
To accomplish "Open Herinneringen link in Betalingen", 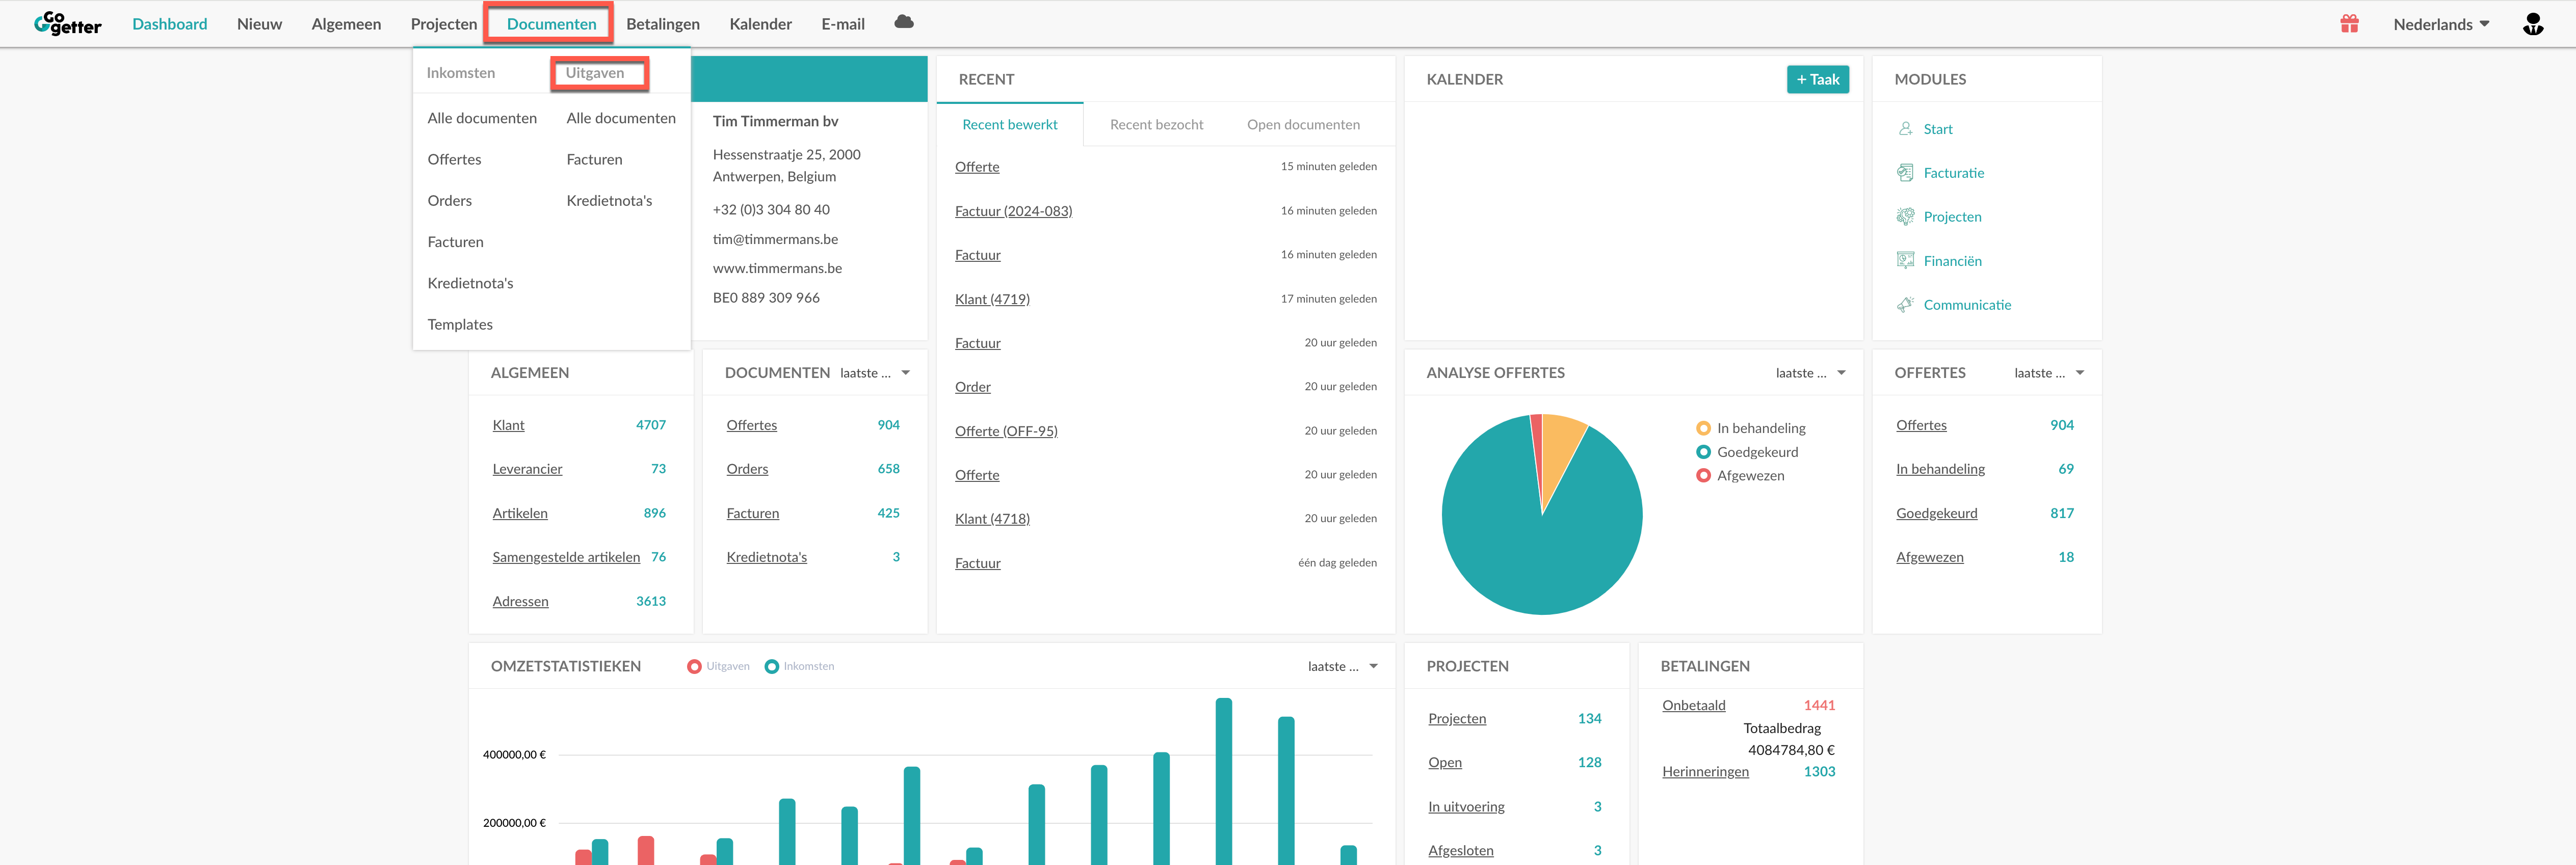I will [1705, 771].
